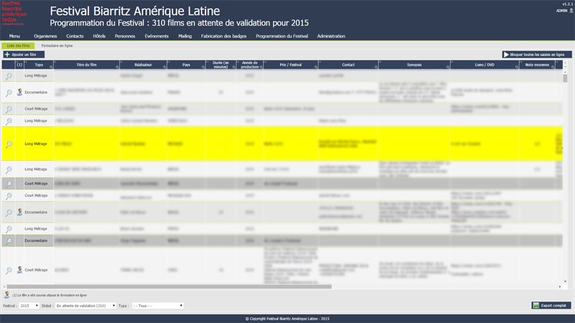575x323 pixels.
Task: Switch to Formulaire en ligne tab
Action: pos(57,46)
